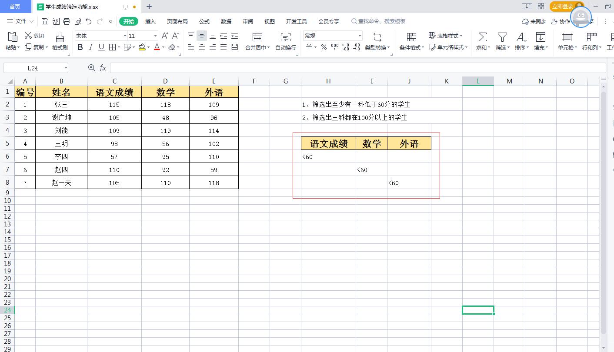Switch to the 数据 tab
Viewport: 614px width, 352px height.
pyautogui.click(x=226, y=21)
